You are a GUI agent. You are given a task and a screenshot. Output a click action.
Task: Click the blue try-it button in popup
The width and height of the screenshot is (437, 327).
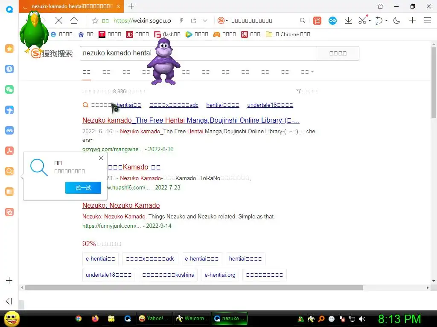[x=83, y=188]
